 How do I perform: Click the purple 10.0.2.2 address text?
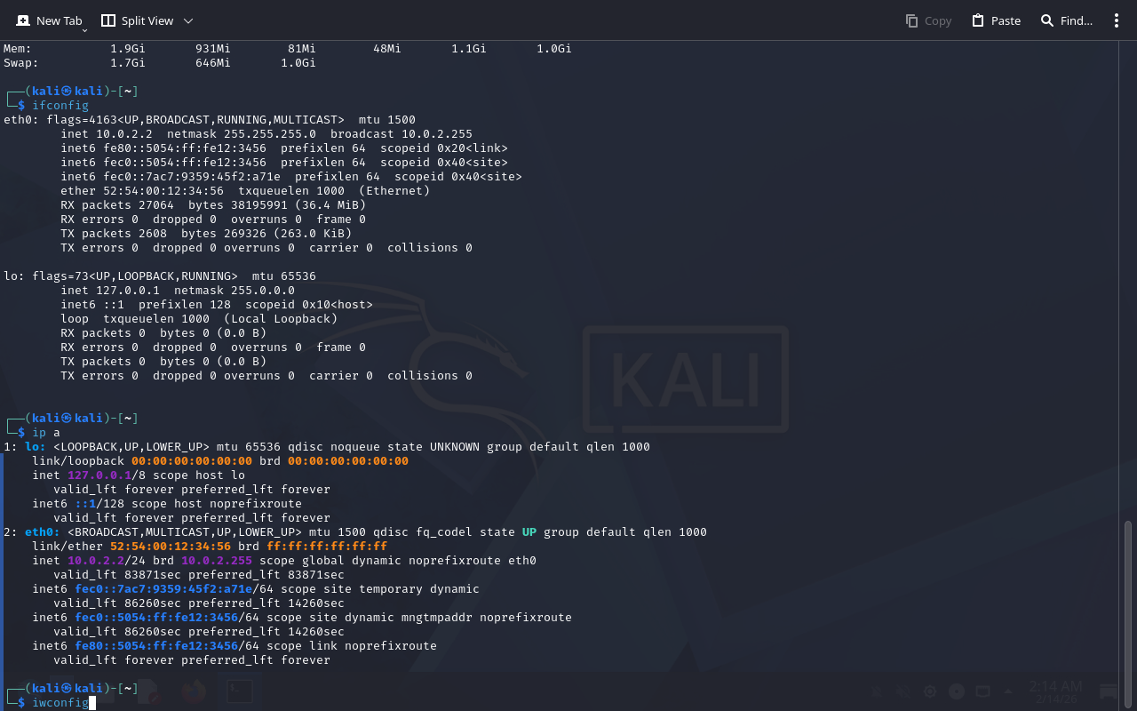pos(96,561)
